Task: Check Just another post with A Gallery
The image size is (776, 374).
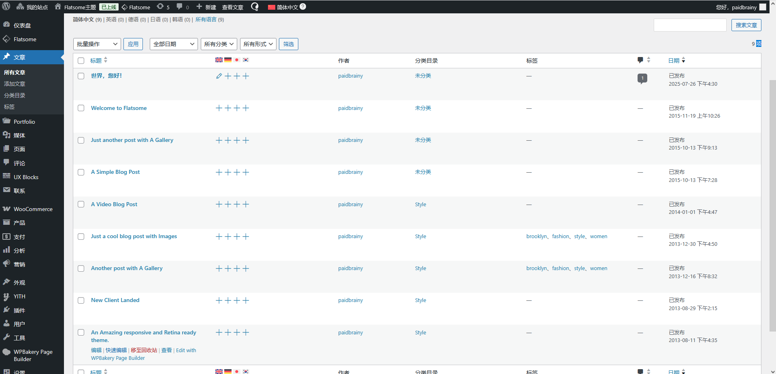Action: pos(81,140)
